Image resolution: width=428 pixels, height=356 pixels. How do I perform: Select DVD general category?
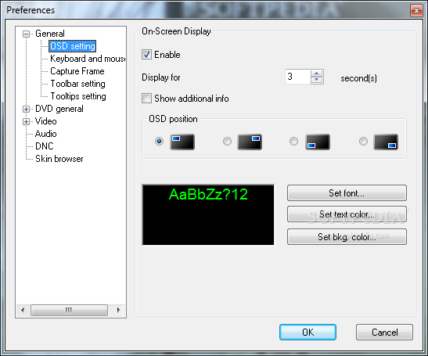point(59,109)
